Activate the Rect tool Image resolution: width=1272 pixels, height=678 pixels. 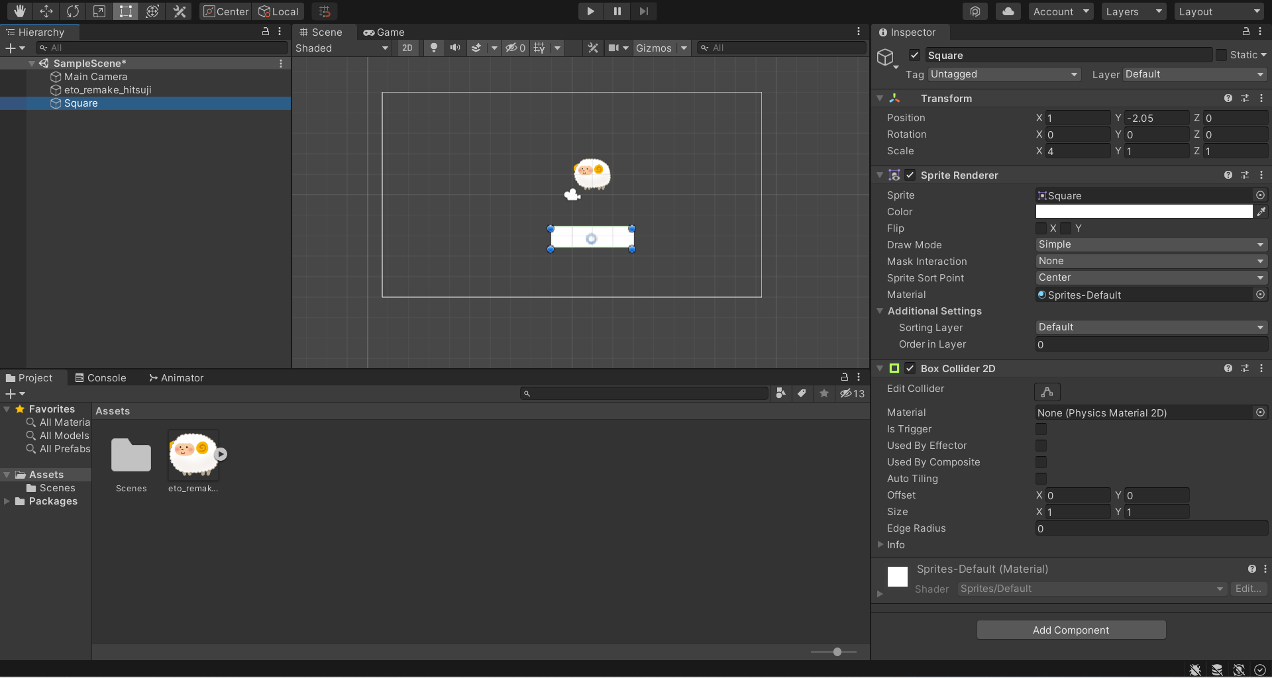[126, 11]
